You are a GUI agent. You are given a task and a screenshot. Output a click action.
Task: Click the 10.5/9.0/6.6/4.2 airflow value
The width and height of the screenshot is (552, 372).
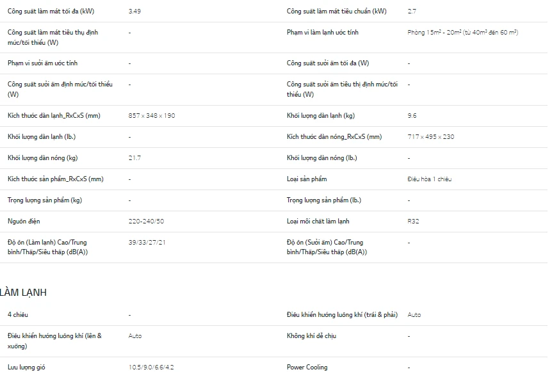(x=151, y=368)
